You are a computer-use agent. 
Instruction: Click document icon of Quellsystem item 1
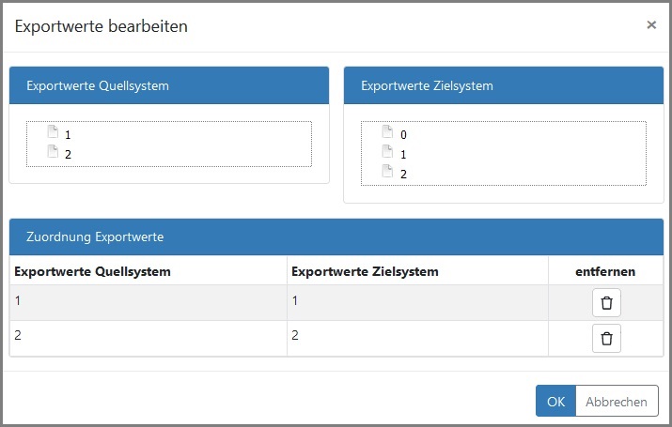point(53,131)
